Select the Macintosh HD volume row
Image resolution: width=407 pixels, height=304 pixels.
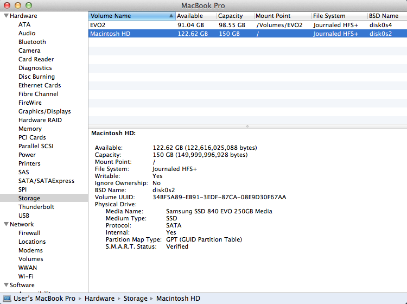tap(247, 34)
